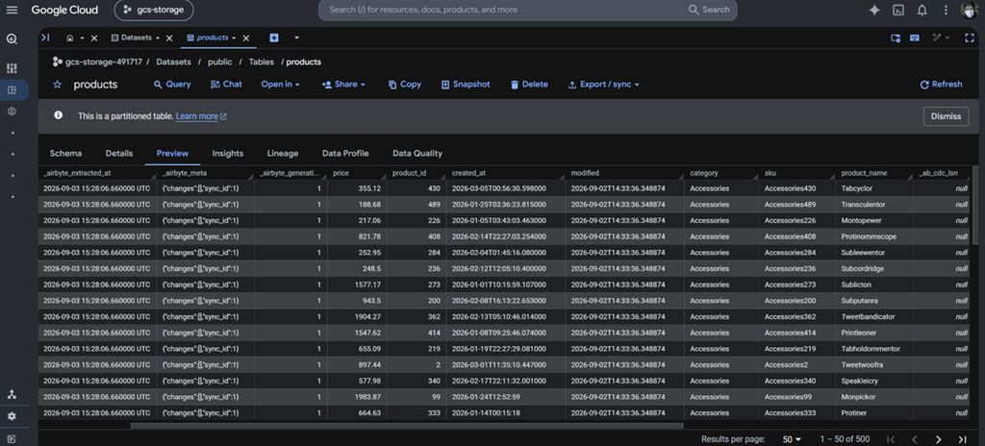Refresh the table view
The image size is (985, 446).
[x=941, y=85]
